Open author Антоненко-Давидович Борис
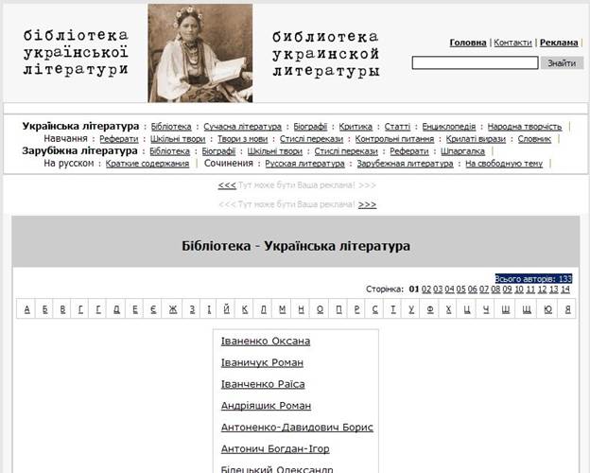This screenshot has width=590, height=473. point(297,427)
